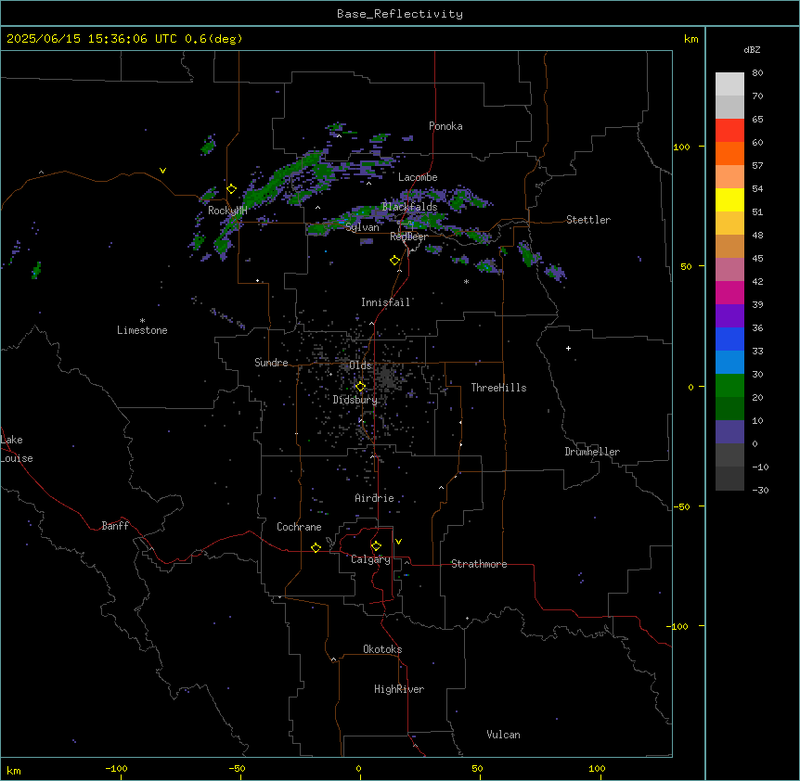Click the yellow diamond marker beside RockyMH
This screenshot has width=800, height=781.
(232, 189)
